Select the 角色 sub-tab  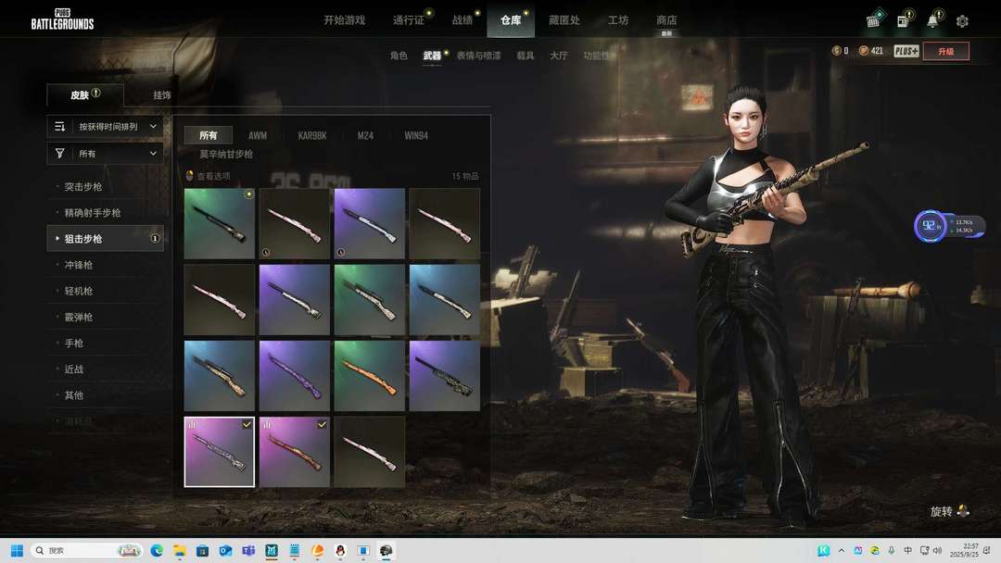point(399,56)
